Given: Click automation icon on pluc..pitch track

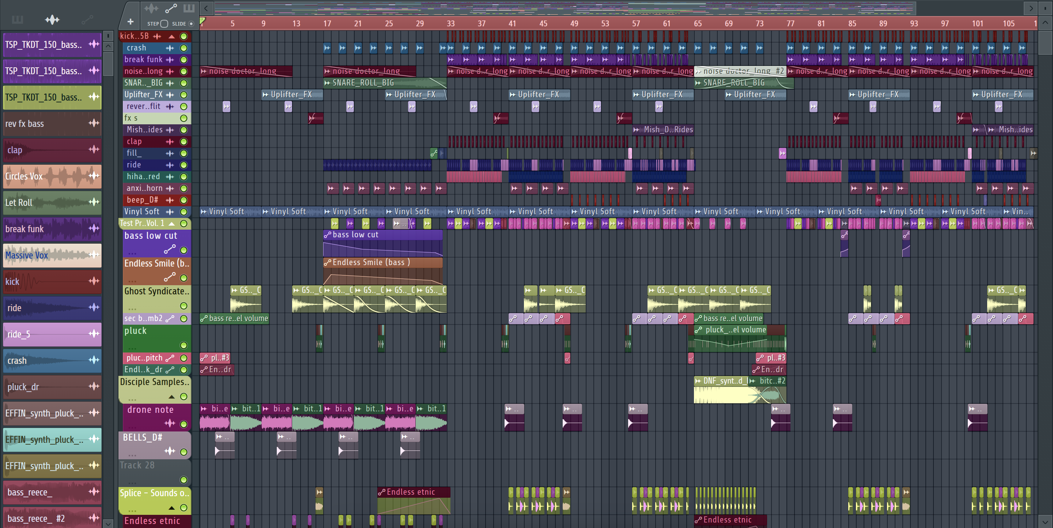Looking at the screenshot, I should [170, 358].
